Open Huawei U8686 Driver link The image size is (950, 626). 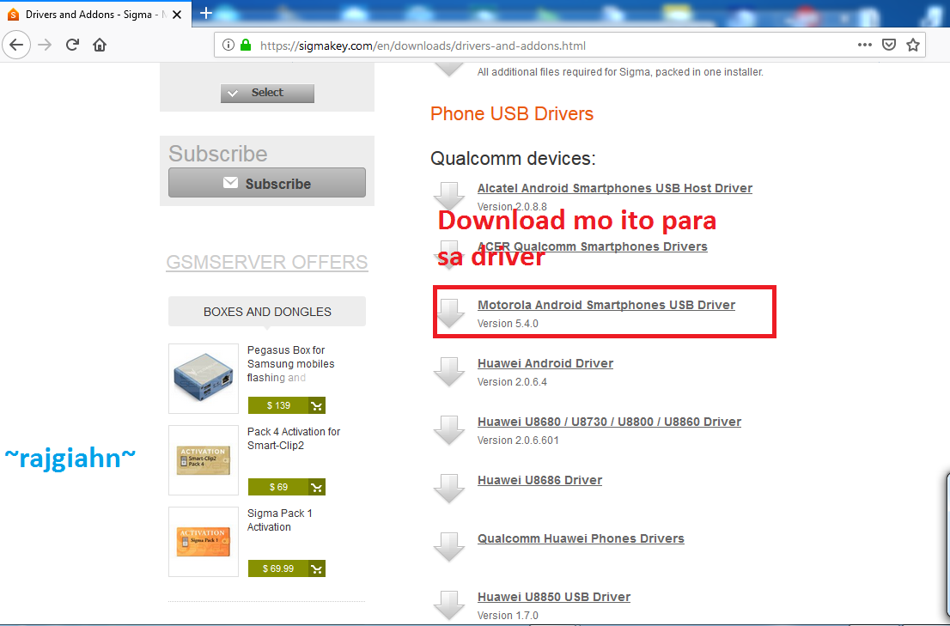(539, 480)
